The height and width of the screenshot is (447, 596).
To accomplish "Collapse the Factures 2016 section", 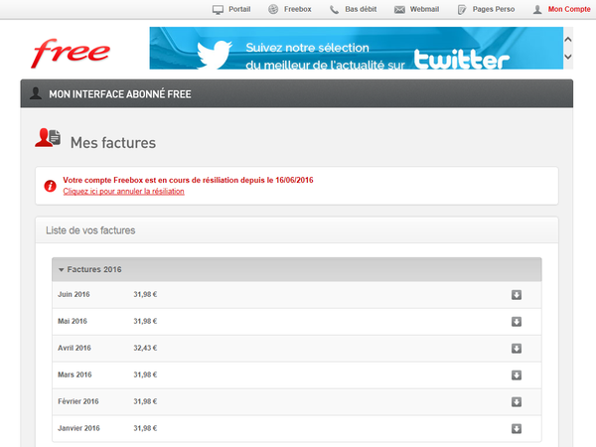I will coord(90,269).
